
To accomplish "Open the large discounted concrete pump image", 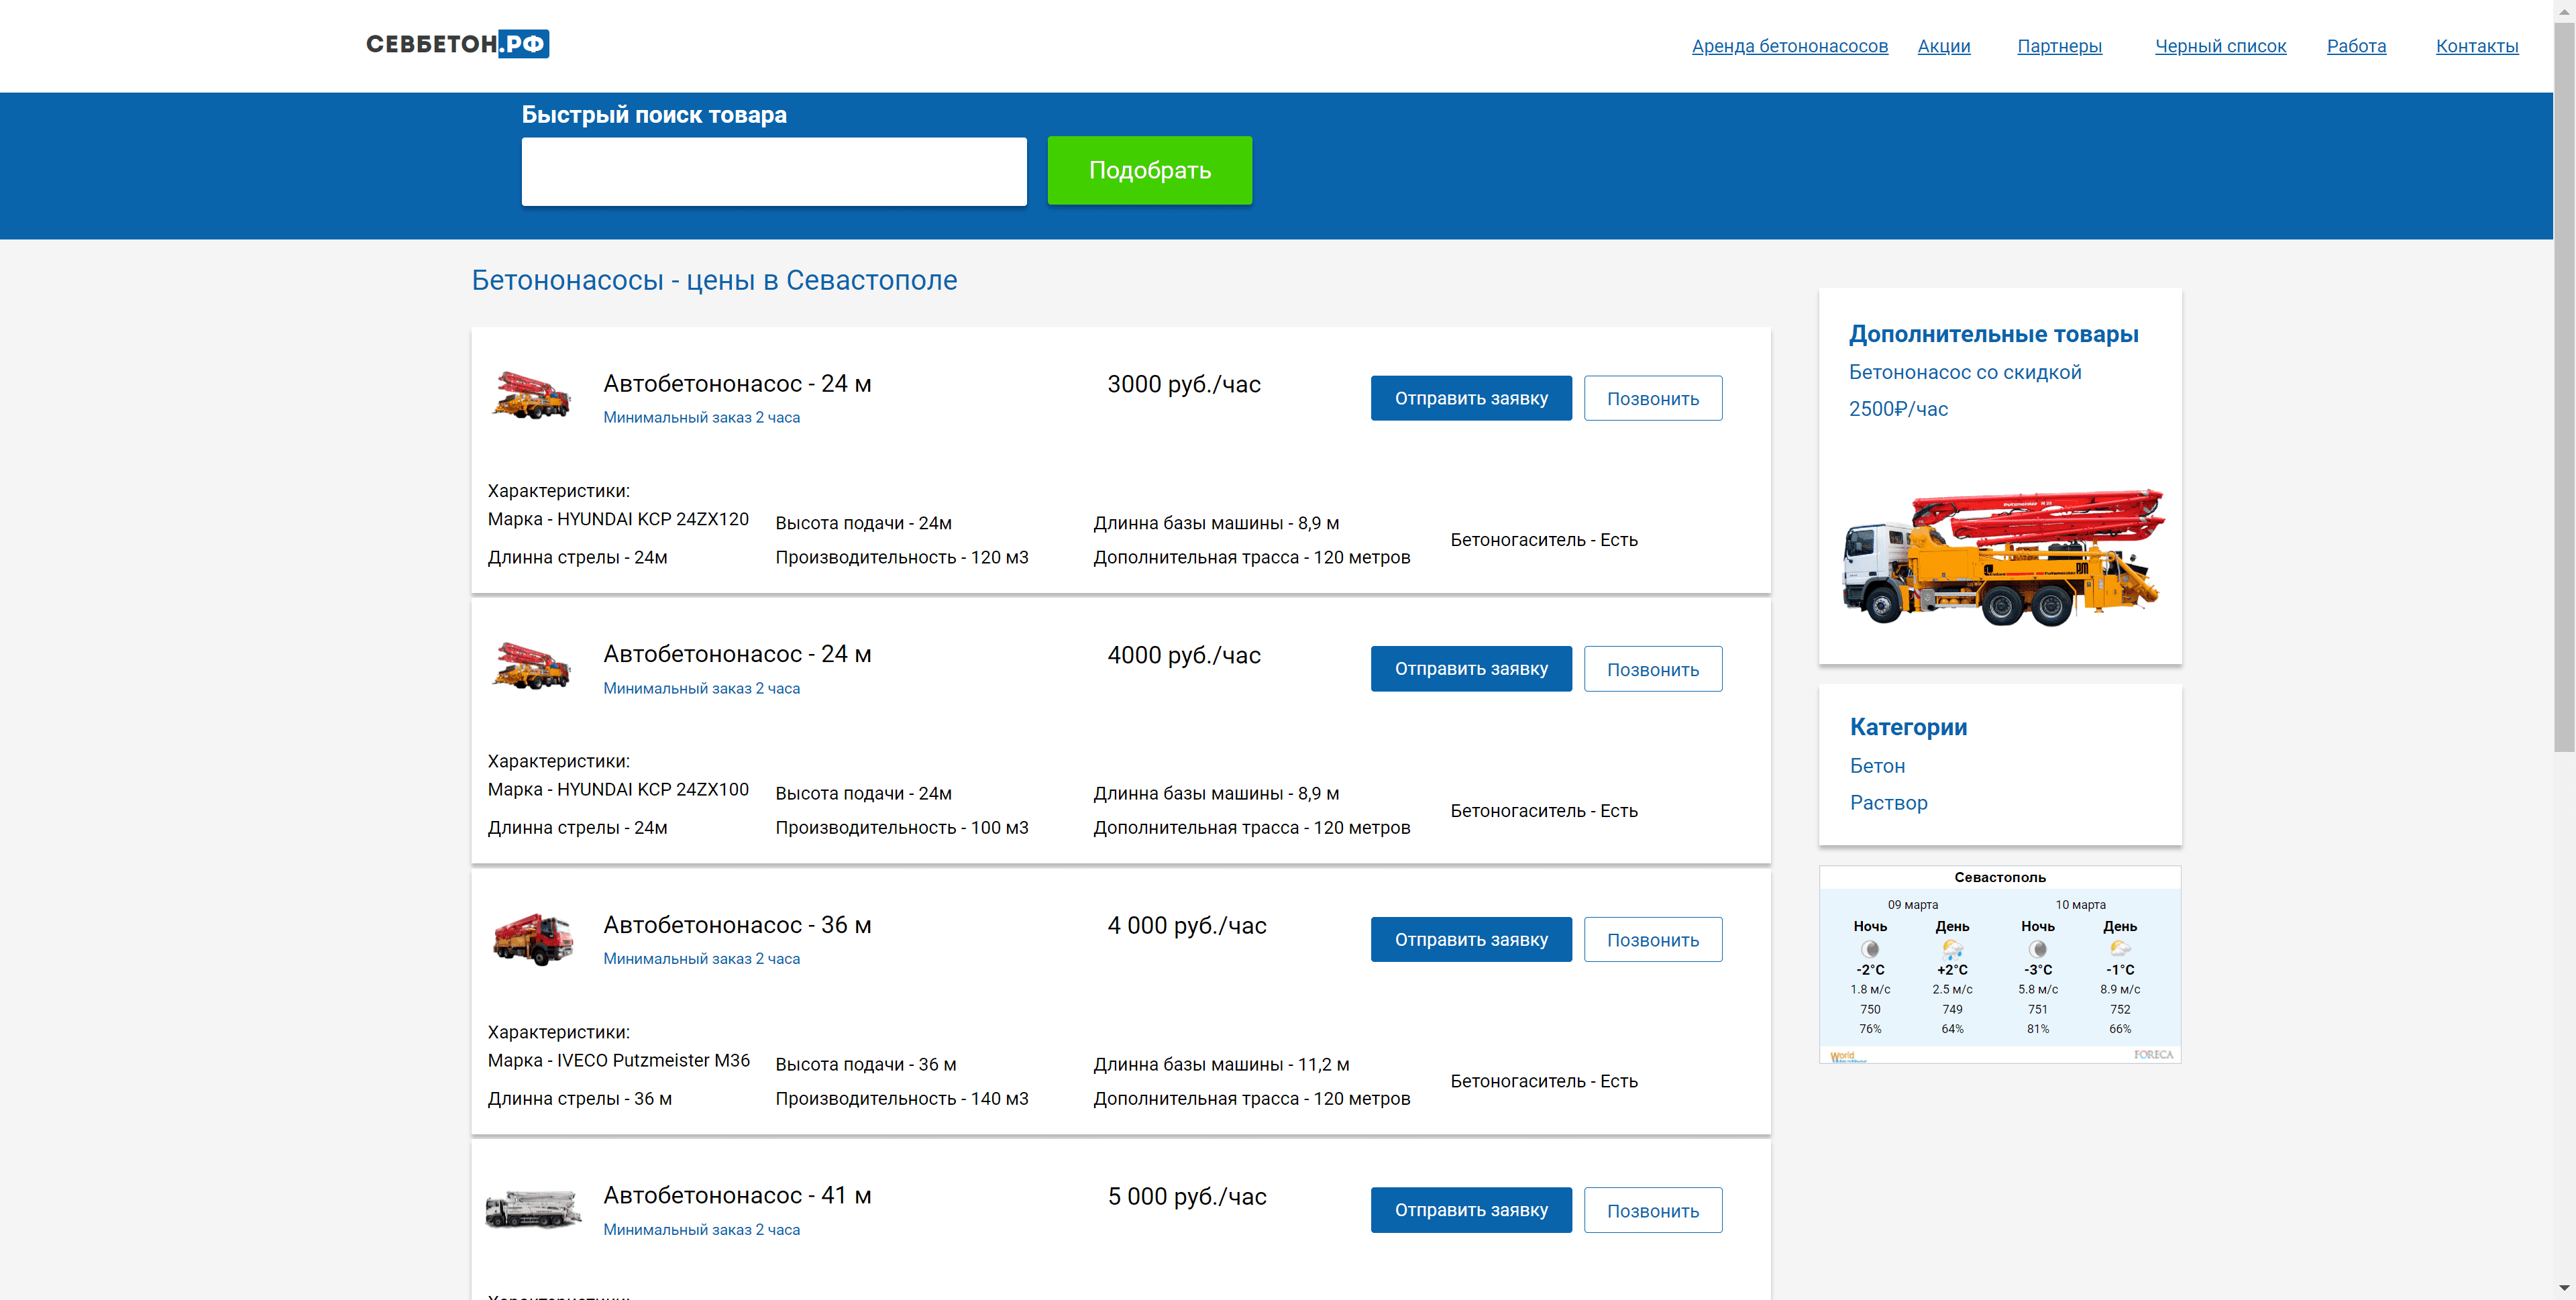I will click(x=2001, y=557).
